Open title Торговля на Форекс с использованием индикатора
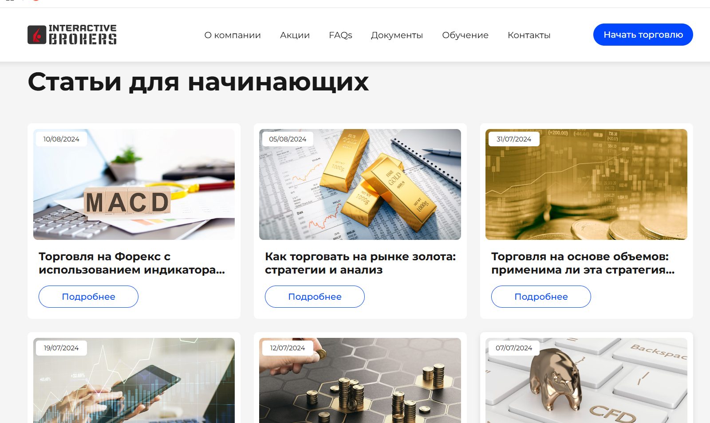Screen dimensions: 710x423 [x=132, y=263]
